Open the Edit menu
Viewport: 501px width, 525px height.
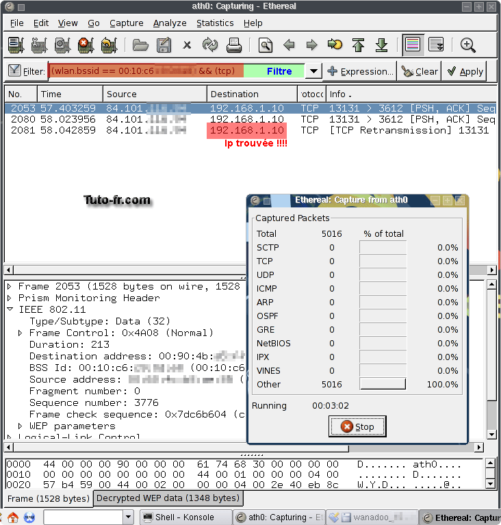point(41,23)
